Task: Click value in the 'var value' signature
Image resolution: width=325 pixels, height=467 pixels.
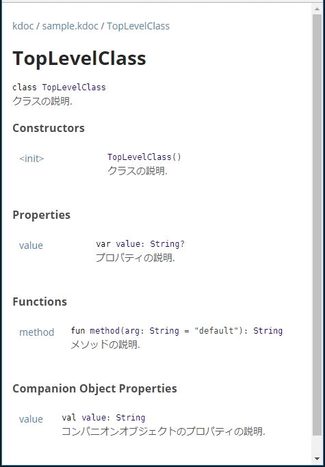Action: click(128, 244)
